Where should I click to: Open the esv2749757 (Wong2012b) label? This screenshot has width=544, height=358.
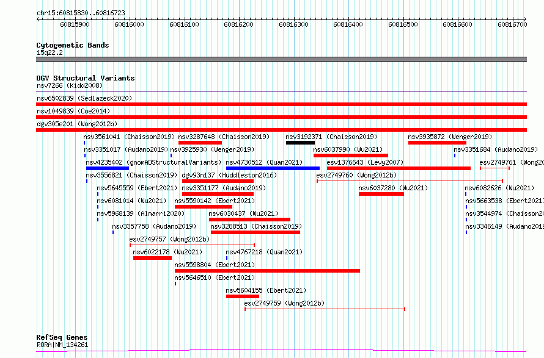169,239
